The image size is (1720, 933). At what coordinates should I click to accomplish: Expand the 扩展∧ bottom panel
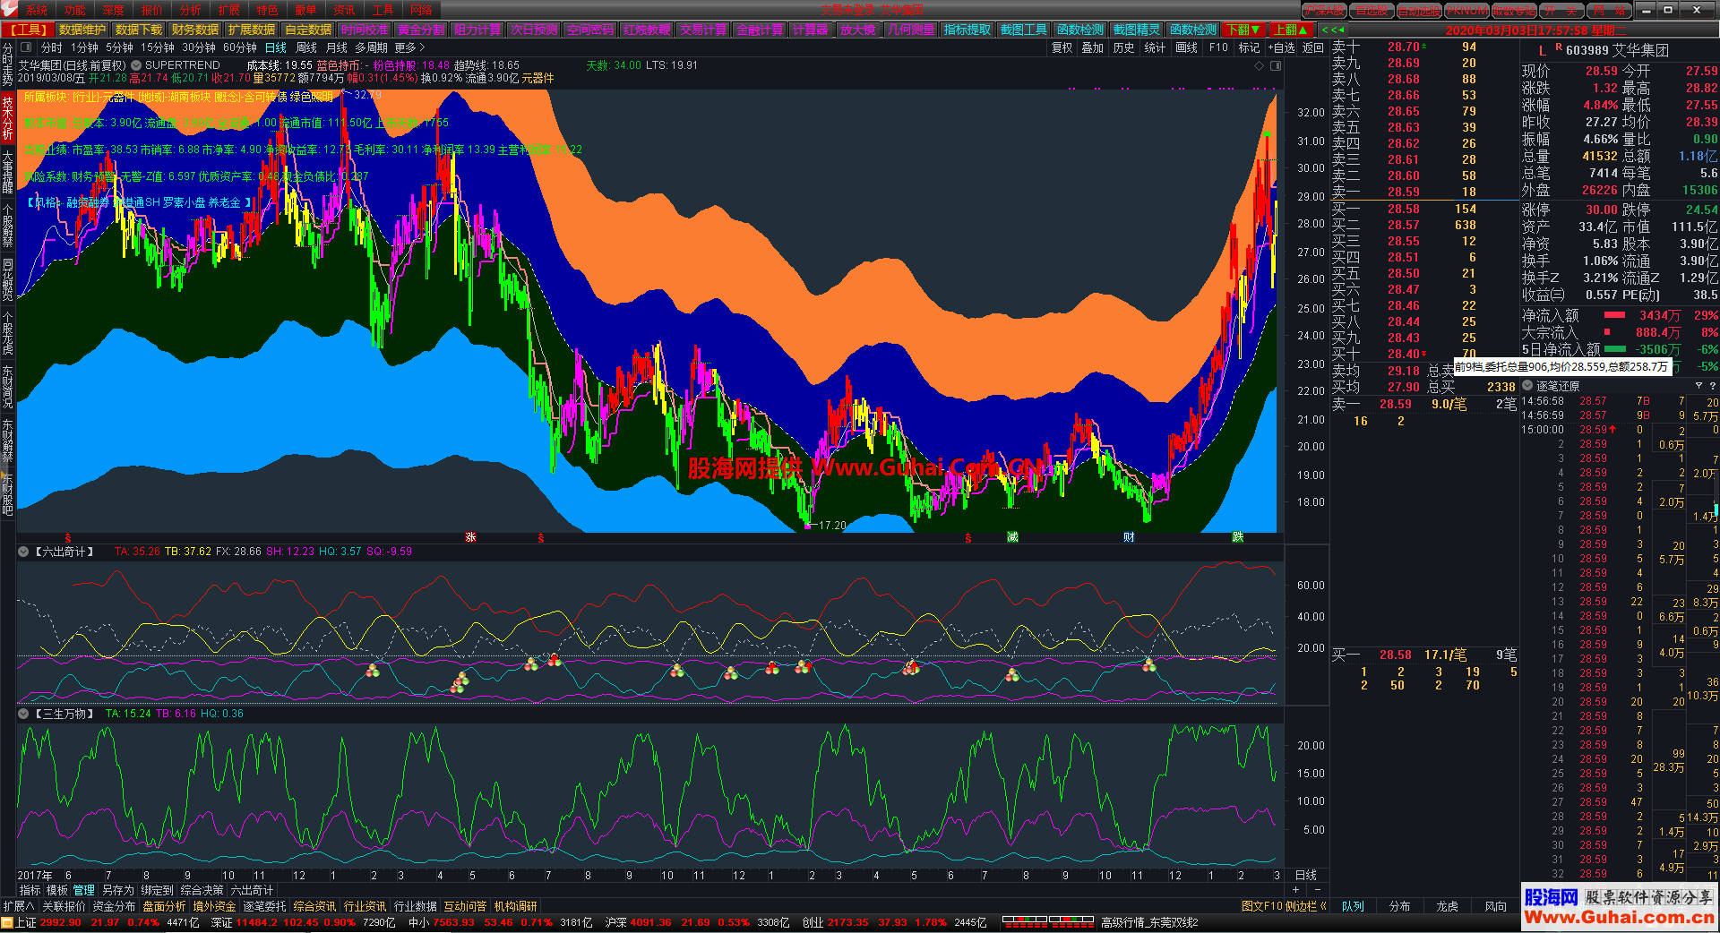coord(18,906)
